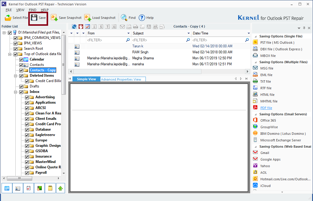Viewport: 313px width, 201px height.
Task: Open Help from the toolbar
Action: pyautogui.click(x=146, y=18)
